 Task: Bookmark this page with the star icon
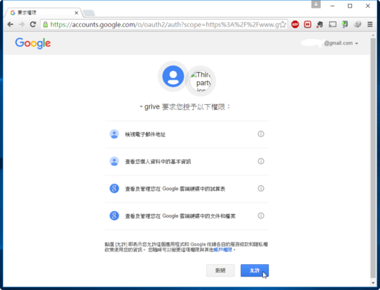pyautogui.click(x=283, y=24)
